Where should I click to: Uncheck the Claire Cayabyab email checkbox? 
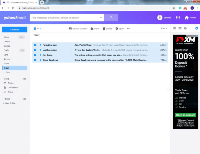pos(35,60)
